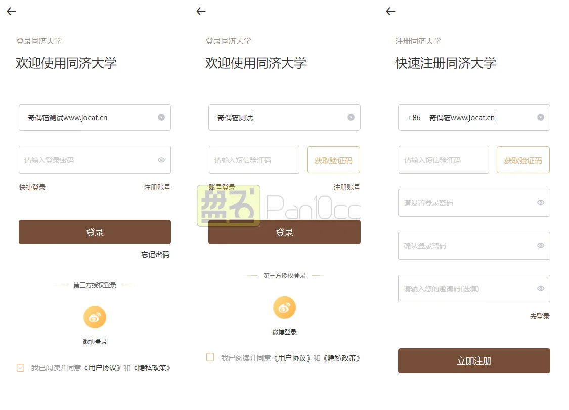Clear the phone number field on registration screen

pyautogui.click(x=541, y=117)
